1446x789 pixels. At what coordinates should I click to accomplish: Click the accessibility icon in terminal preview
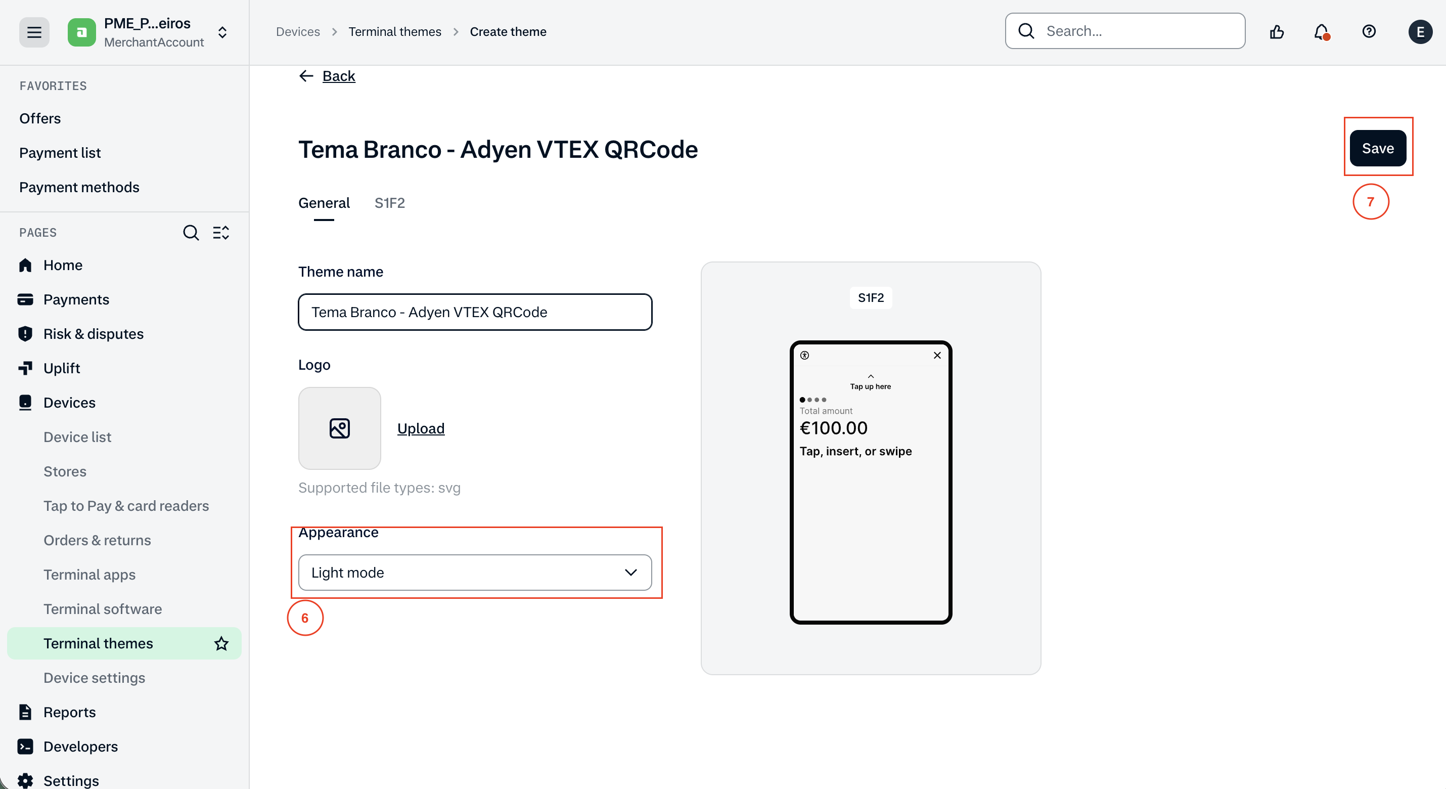[804, 356]
